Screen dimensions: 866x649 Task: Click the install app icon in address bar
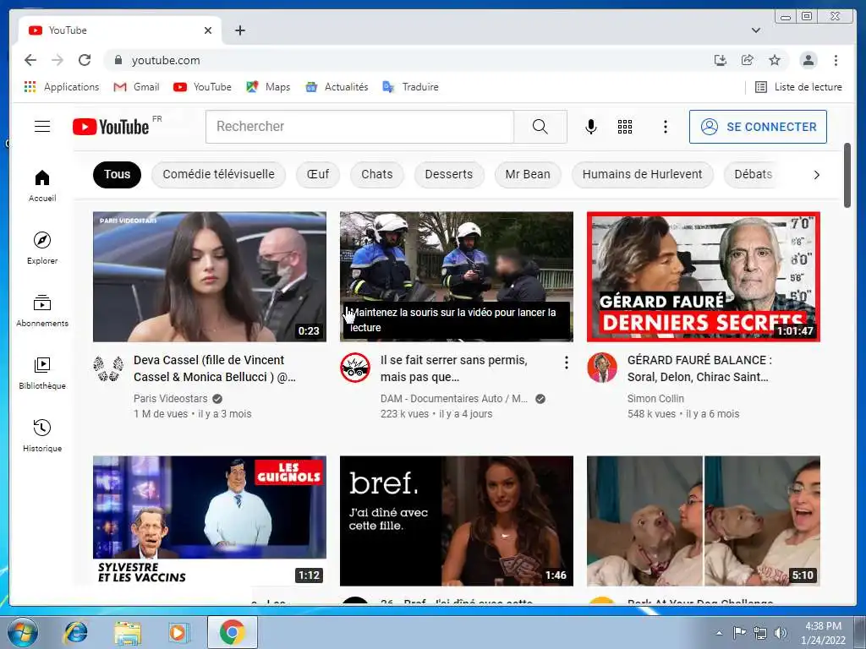(x=721, y=60)
